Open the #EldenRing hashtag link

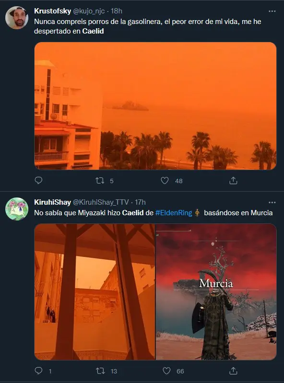[x=174, y=213]
